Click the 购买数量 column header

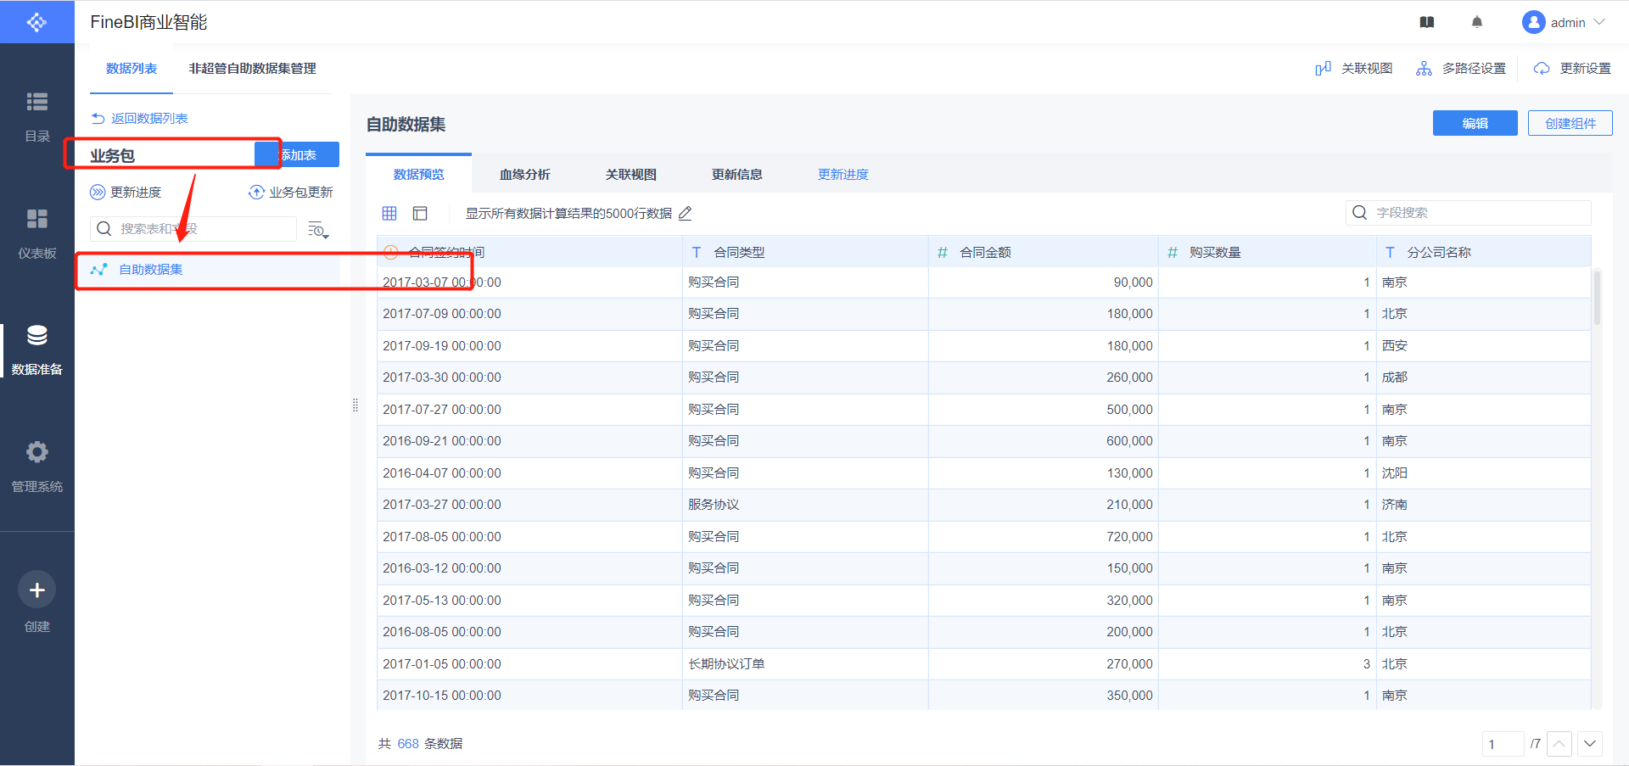[1268, 252]
